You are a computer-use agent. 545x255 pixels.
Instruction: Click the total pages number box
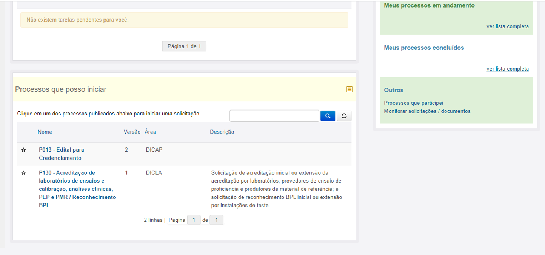pos(217,220)
